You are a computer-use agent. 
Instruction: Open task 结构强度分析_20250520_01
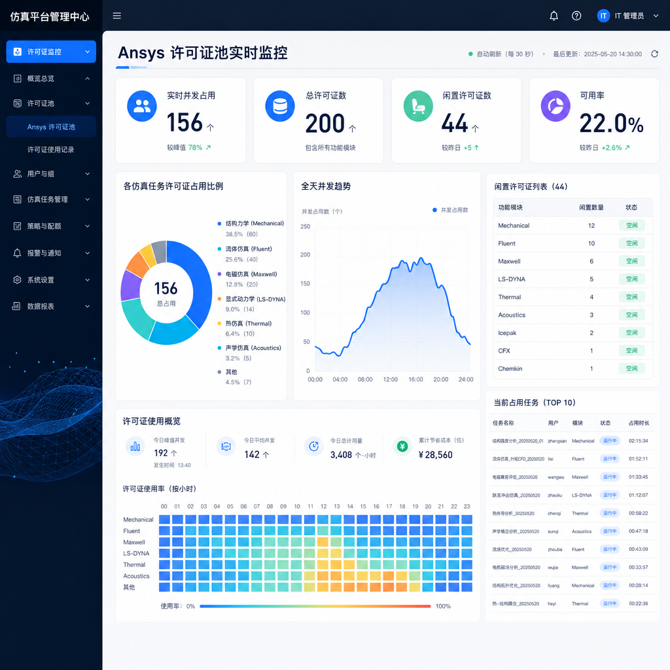pos(518,440)
